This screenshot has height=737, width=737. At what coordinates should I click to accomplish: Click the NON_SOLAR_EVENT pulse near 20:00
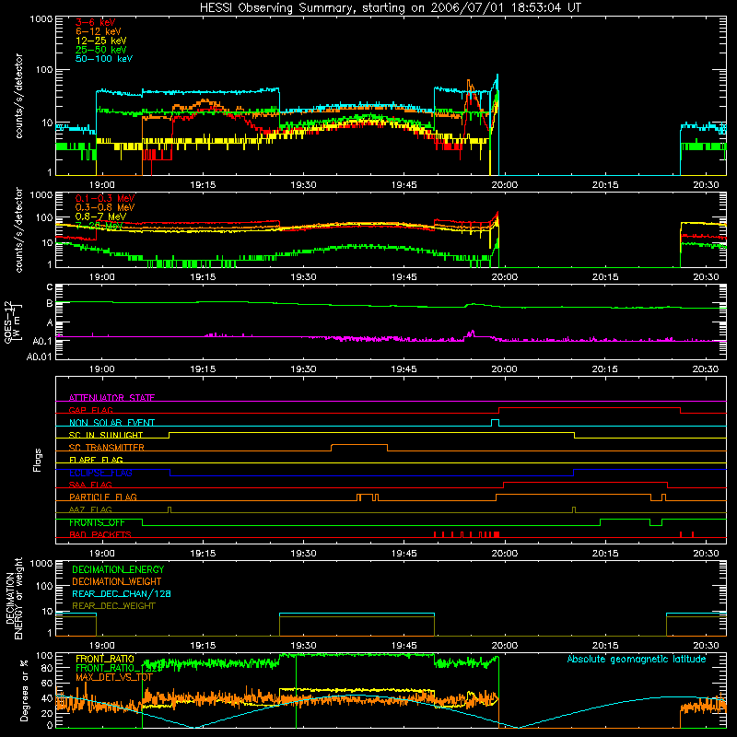coord(495,422)
